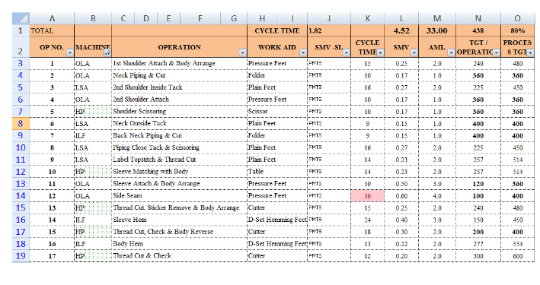
Task: Select row 19 header
Action: (x=21, y=256)
